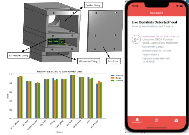
Task: Click the Dashboard header title
Action: tap(157, 13)
